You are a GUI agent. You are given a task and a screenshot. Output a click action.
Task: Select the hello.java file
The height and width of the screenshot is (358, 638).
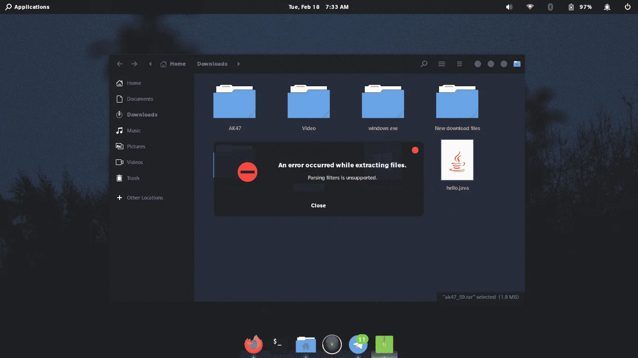(457, 165)
